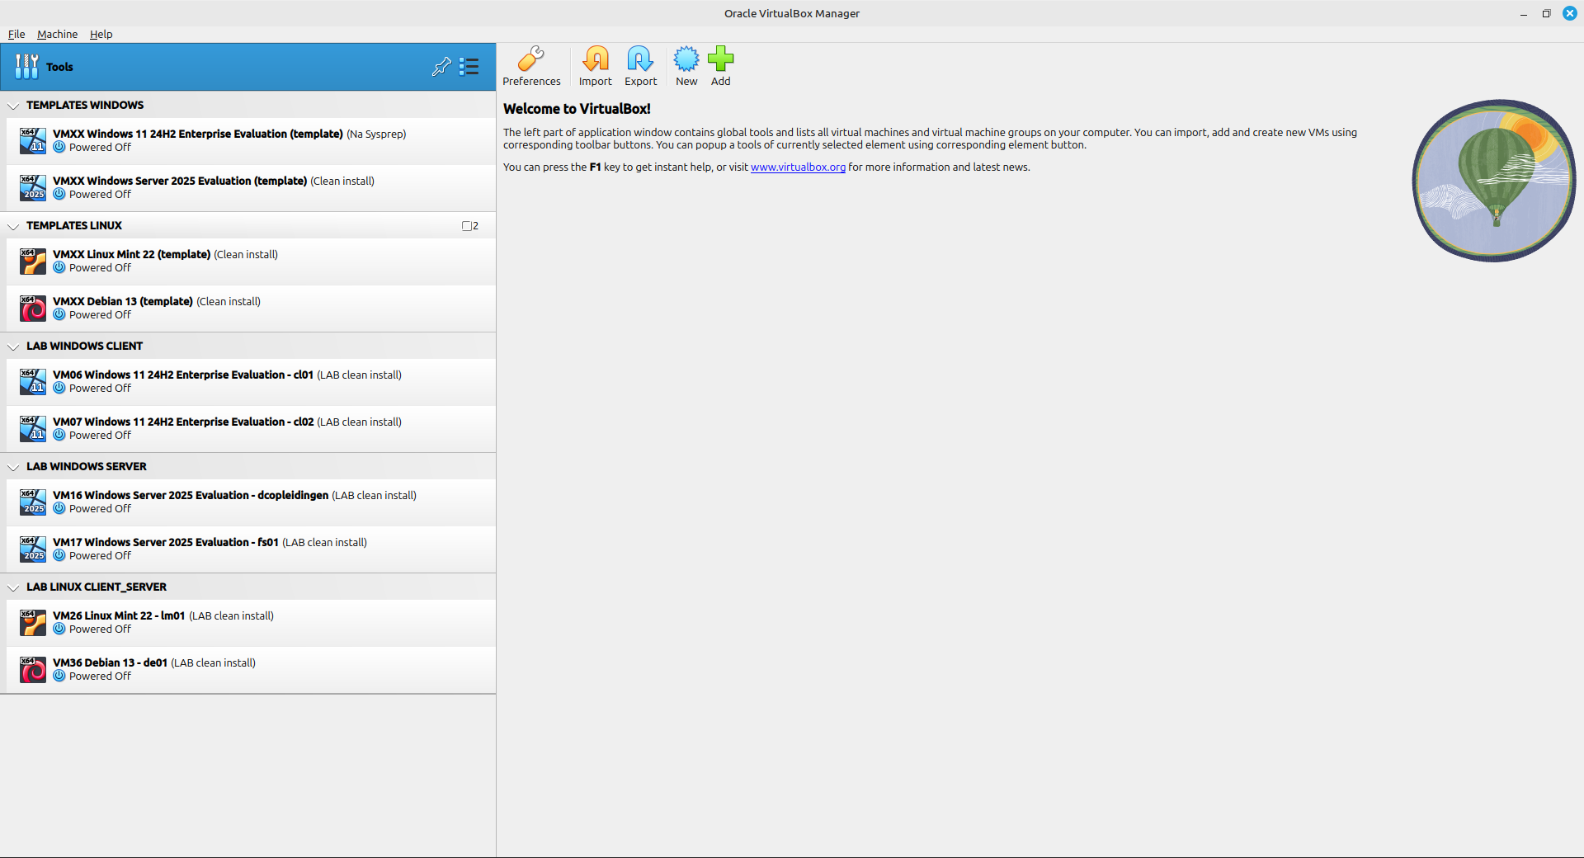Select VM16 Windows Server 2025 dcopleidingen
The image size is (1584, 858).
(234, 502)
